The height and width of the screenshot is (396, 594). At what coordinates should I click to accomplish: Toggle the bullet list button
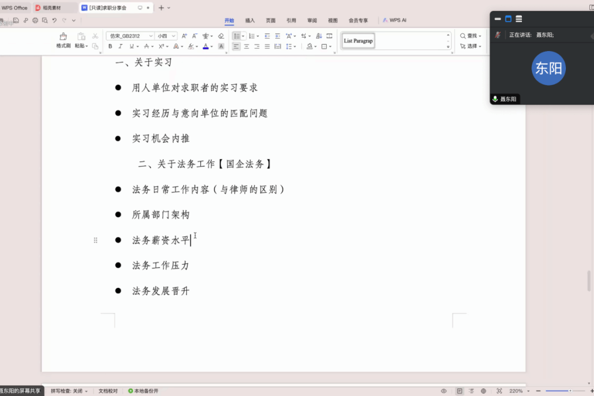pos(236,36)
